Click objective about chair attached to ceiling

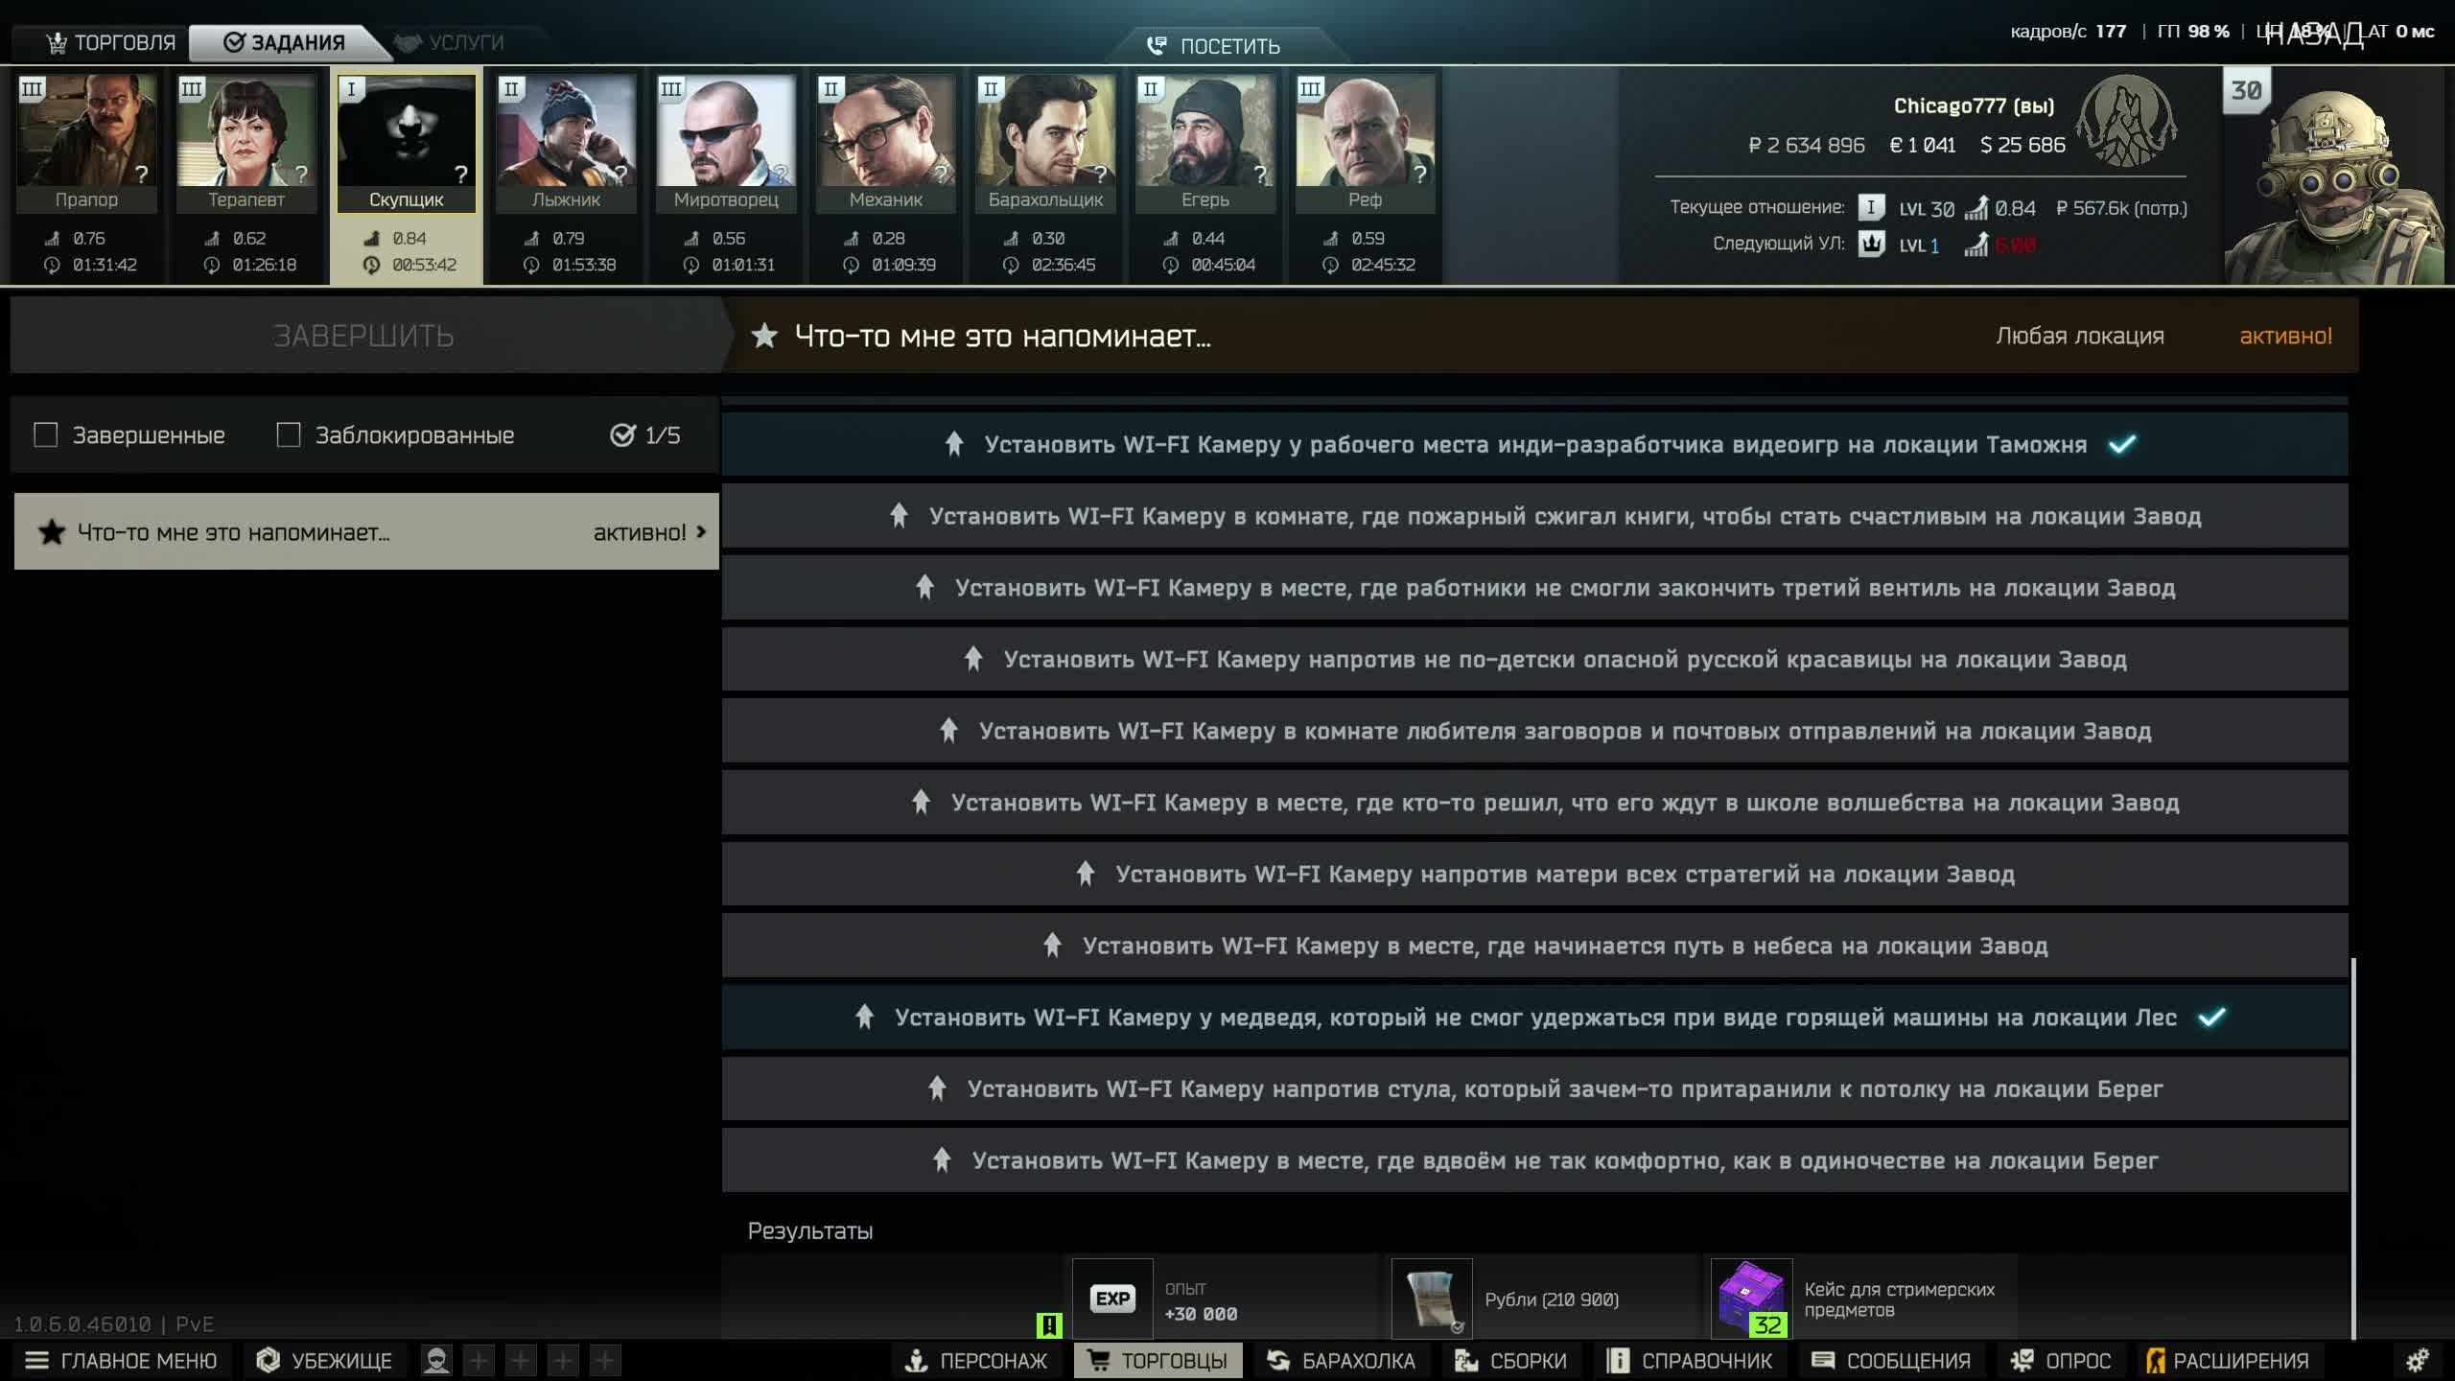coord(1534,1088)
